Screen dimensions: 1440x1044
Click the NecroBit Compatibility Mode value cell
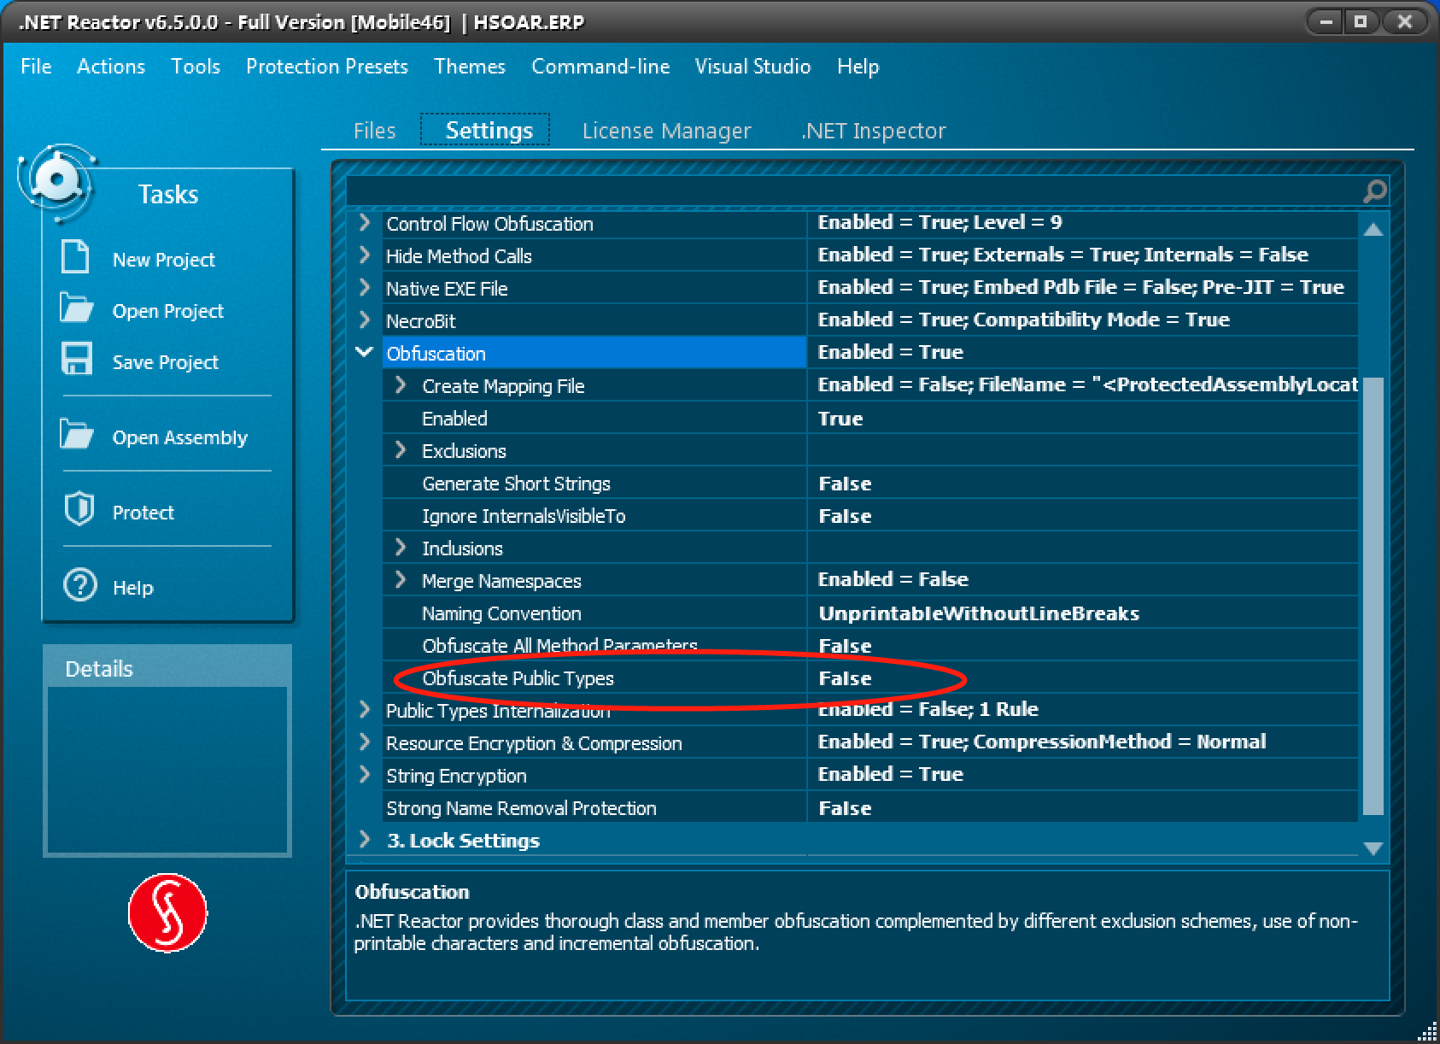click(x=1082, y=320)
